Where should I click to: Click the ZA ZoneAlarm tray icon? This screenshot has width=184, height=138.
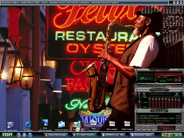click(169, 135)
